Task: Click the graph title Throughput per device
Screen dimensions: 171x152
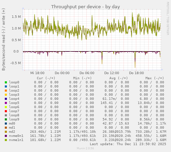Action: click(85, 7)
